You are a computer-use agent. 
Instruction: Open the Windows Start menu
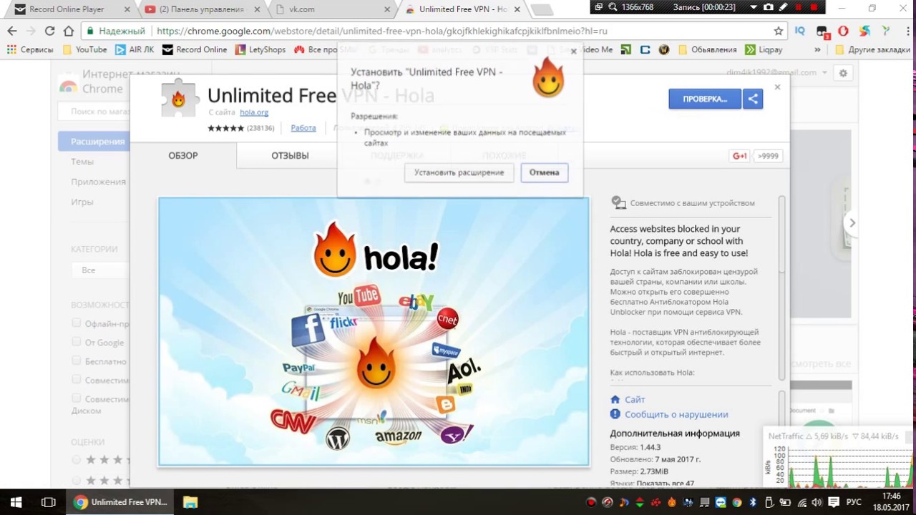tap(16, 502)
